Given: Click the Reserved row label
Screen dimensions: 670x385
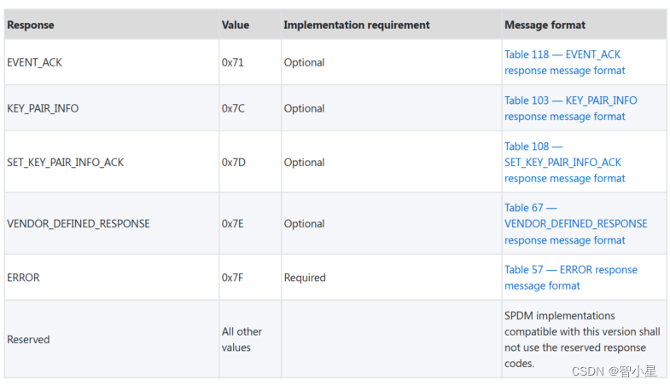Looking at the screenshot, I should point(29,339).
